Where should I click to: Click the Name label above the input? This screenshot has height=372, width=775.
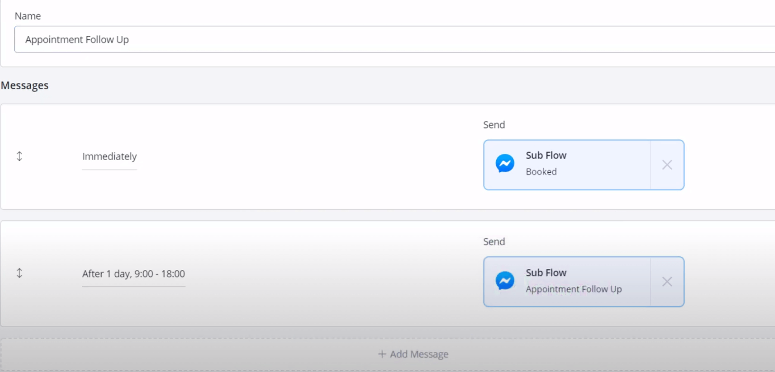coord(28,16)
